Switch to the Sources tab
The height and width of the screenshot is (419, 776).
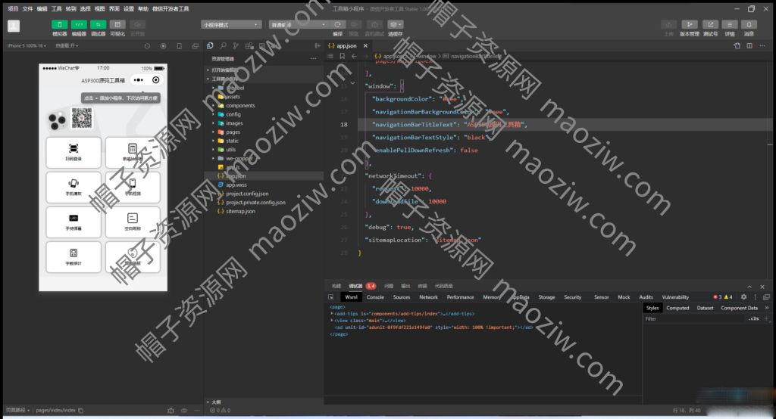tap(402, 297)
